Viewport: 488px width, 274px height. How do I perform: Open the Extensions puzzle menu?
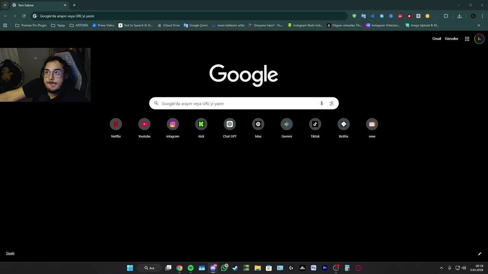pyautogui.click(x=446, y=16)
